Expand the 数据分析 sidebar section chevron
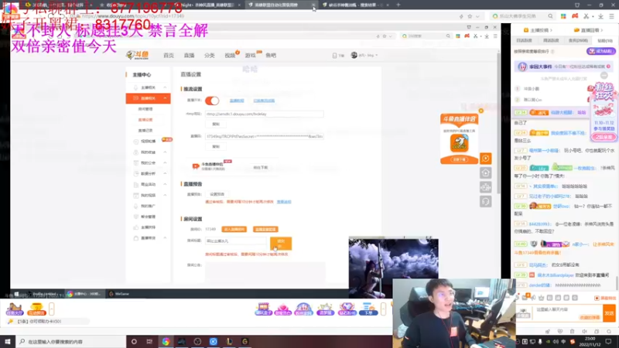Image resolution: width=619 pixels, height=348 pixels. pyautogui.click(x=165, y=173)
